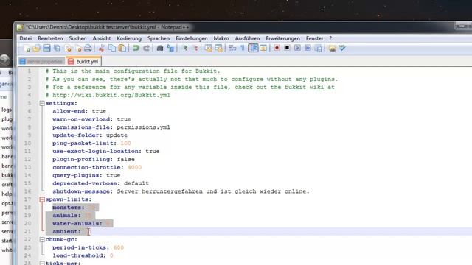Open the Erweiterungen menu

(x=282, y=38)
